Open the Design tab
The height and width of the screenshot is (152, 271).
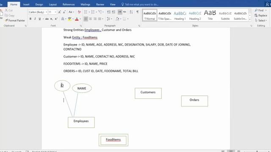point(39,5)
